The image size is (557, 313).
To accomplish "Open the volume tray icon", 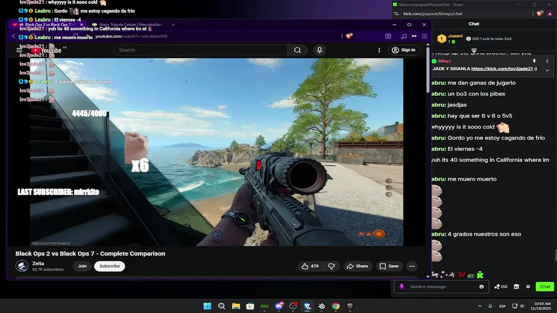I will click(522, 306).
